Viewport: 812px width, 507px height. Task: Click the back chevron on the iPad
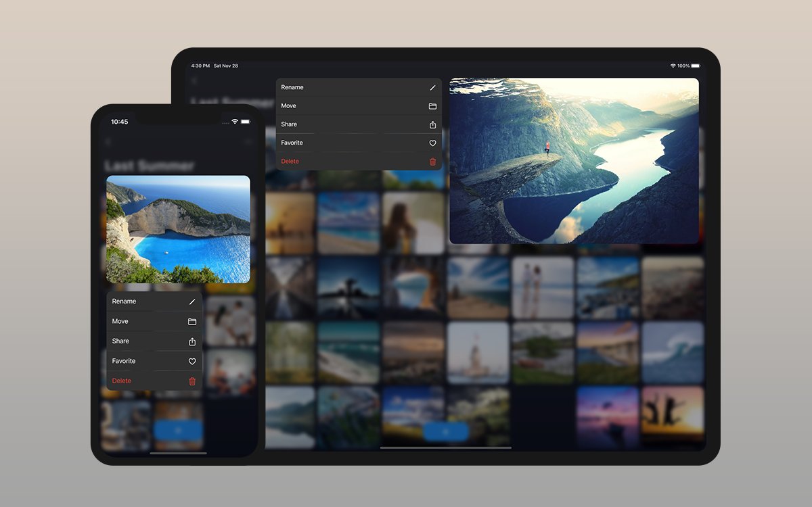pos(195,80)
